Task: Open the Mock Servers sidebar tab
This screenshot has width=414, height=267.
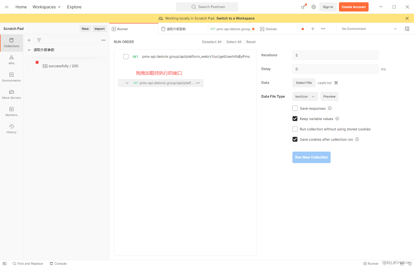Action: [x=11, y=94]
